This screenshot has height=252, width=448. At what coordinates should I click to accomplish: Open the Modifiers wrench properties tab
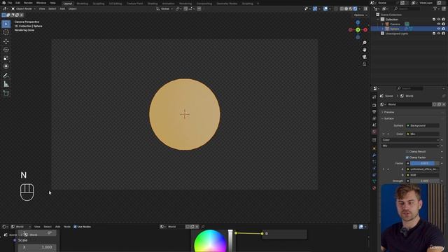pos(374,155)
